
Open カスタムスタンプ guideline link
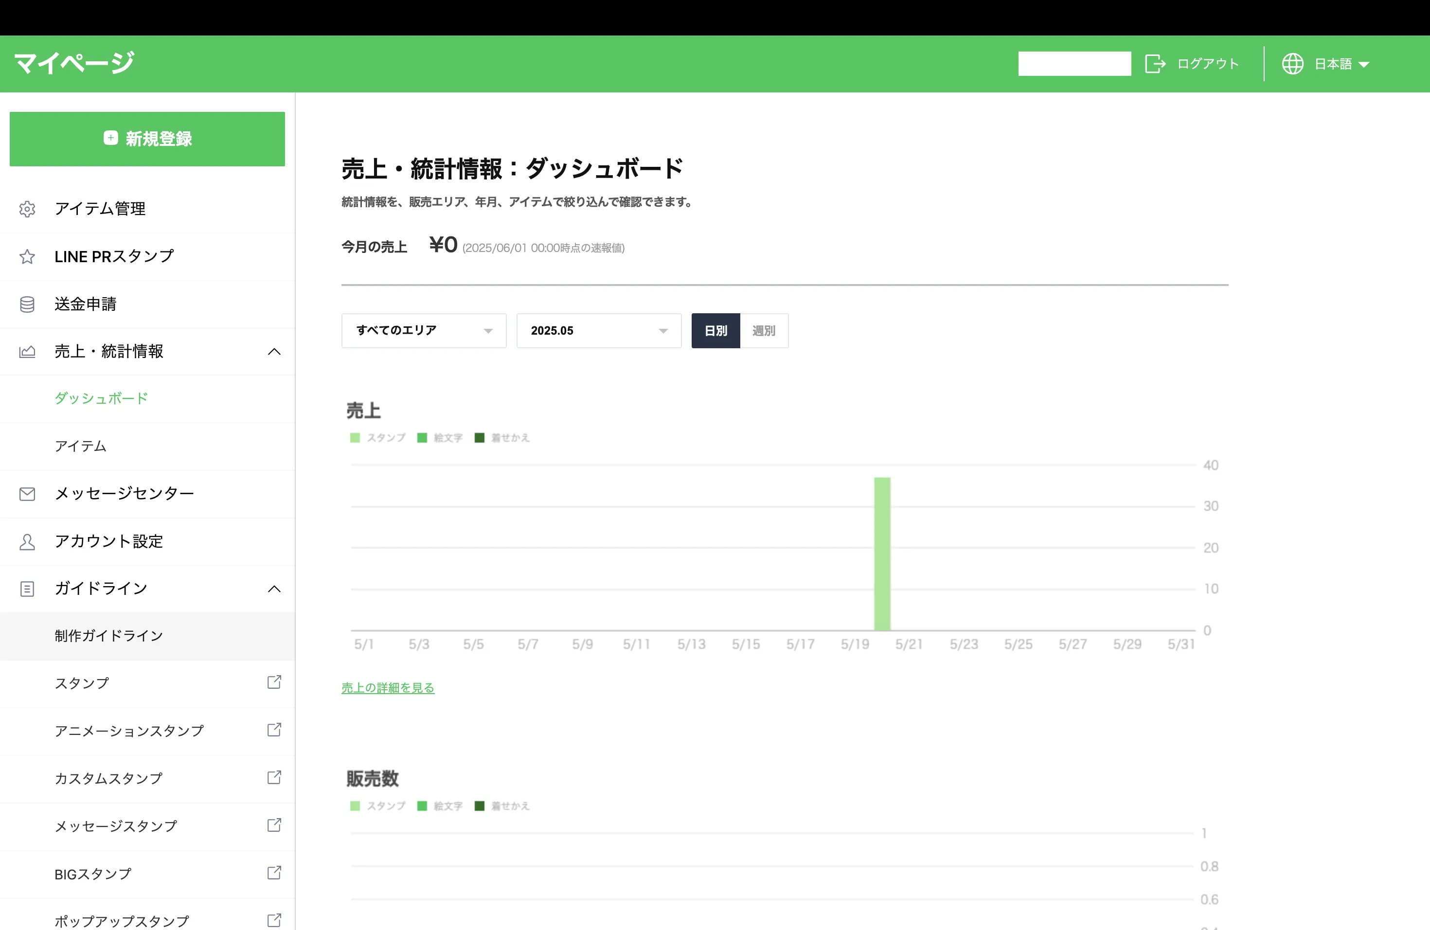(147, 779)
